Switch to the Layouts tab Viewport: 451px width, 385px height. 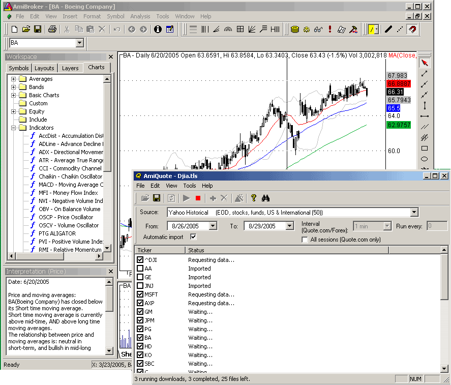[x=44, y=68]
